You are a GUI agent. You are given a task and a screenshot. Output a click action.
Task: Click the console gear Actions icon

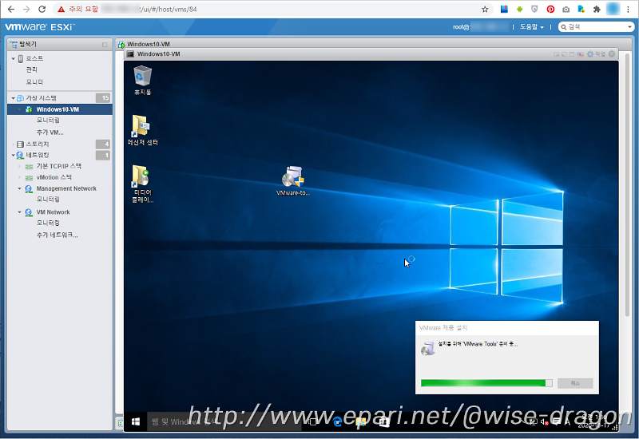(590, 53)
